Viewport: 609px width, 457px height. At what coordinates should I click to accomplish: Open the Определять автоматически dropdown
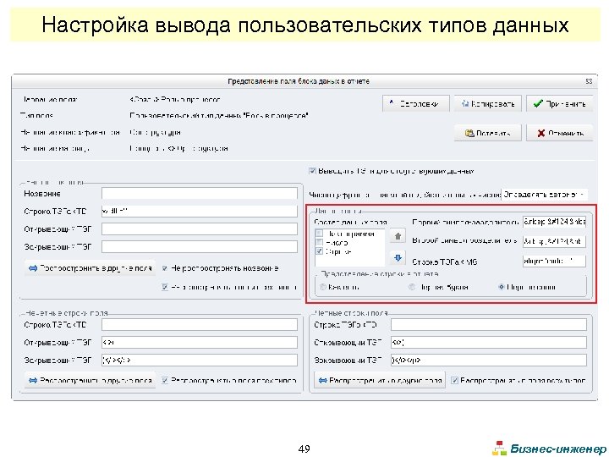click(x=544, y=194)
